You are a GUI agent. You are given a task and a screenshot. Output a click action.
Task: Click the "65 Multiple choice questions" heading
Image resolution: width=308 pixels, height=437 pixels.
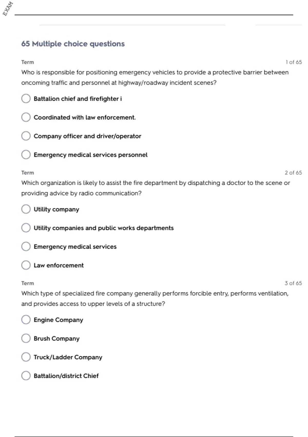(x=73, y=44)
